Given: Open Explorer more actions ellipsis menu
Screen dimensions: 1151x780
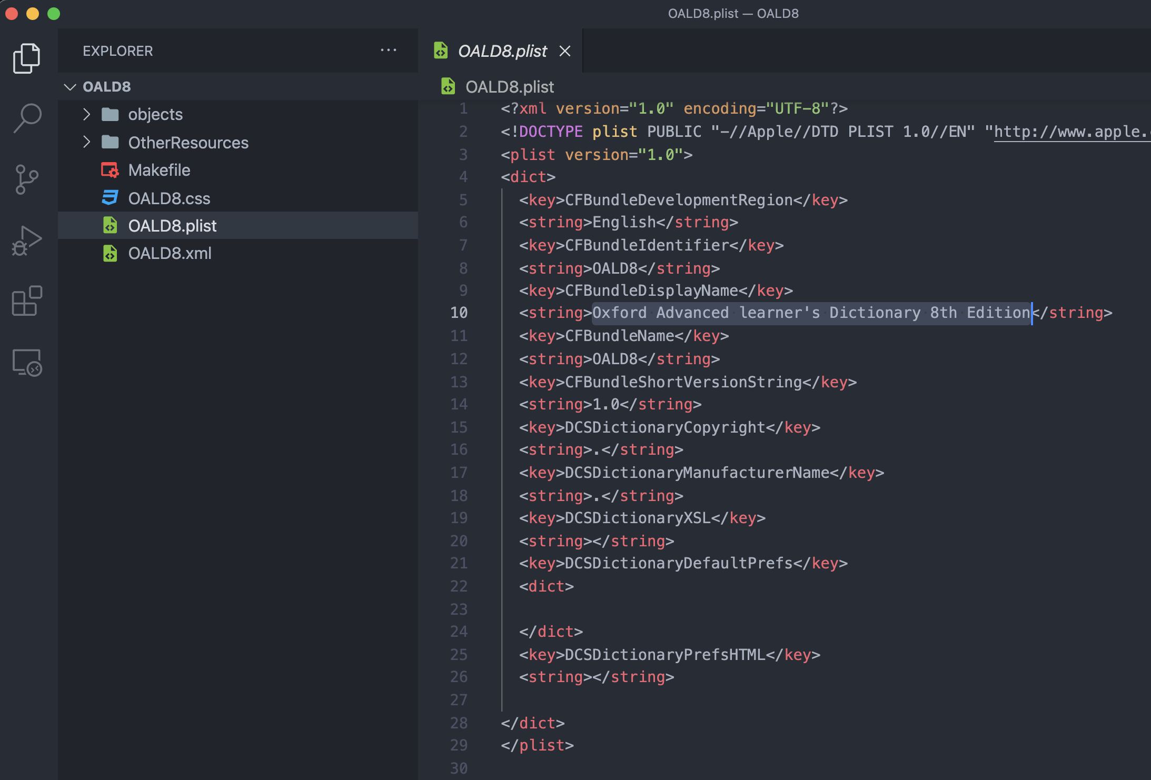Looking at the screenshot, I should pos(388,51).
